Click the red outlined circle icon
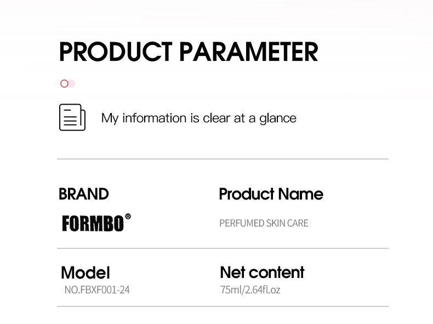The height and width of the screenshot is (324, 433). (x=64, y=83)
